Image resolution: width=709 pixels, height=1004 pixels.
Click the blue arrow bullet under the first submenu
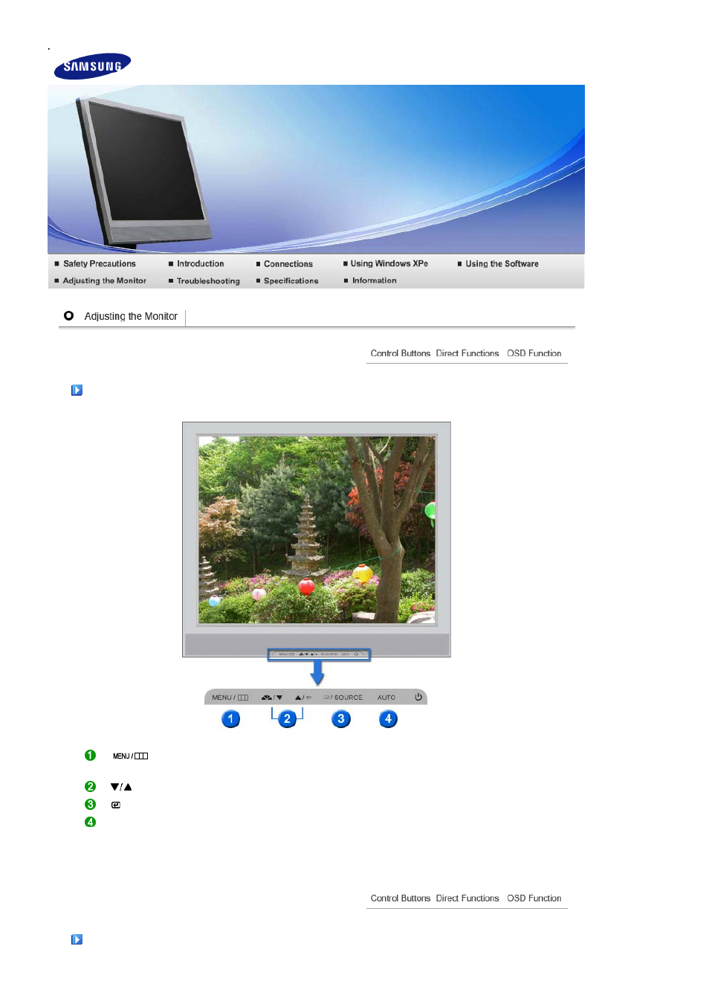[x=77, y=390]
